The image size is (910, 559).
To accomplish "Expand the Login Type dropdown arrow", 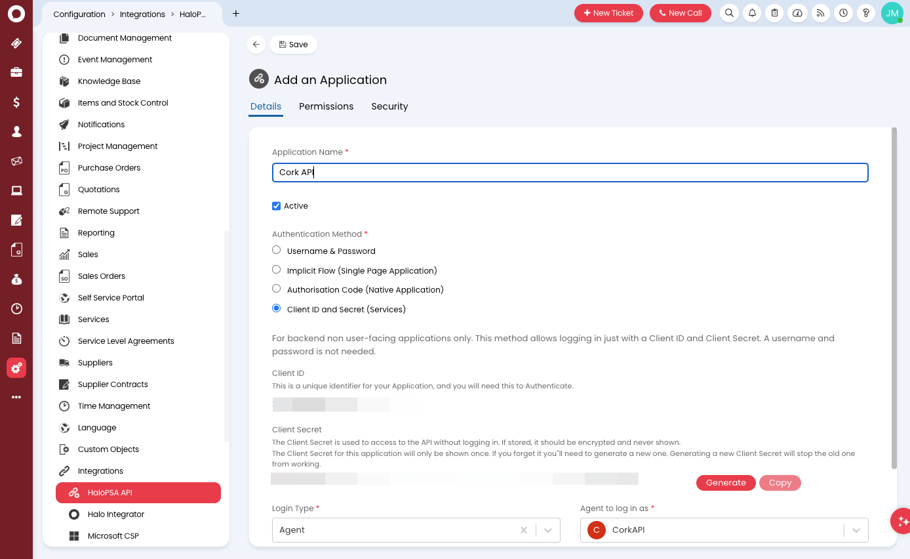I will pyautogui.click(x=548, y=530).
